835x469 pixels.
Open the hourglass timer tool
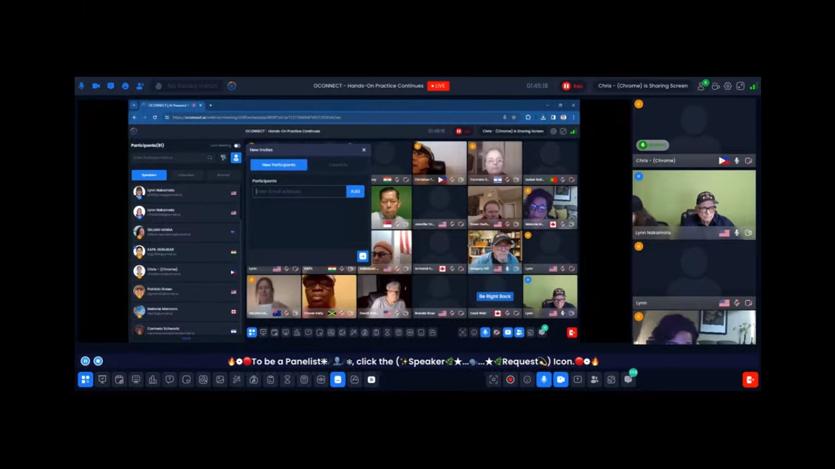click(x=287, y=380)
